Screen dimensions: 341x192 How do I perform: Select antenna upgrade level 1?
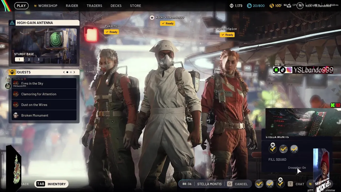[19, 59]
